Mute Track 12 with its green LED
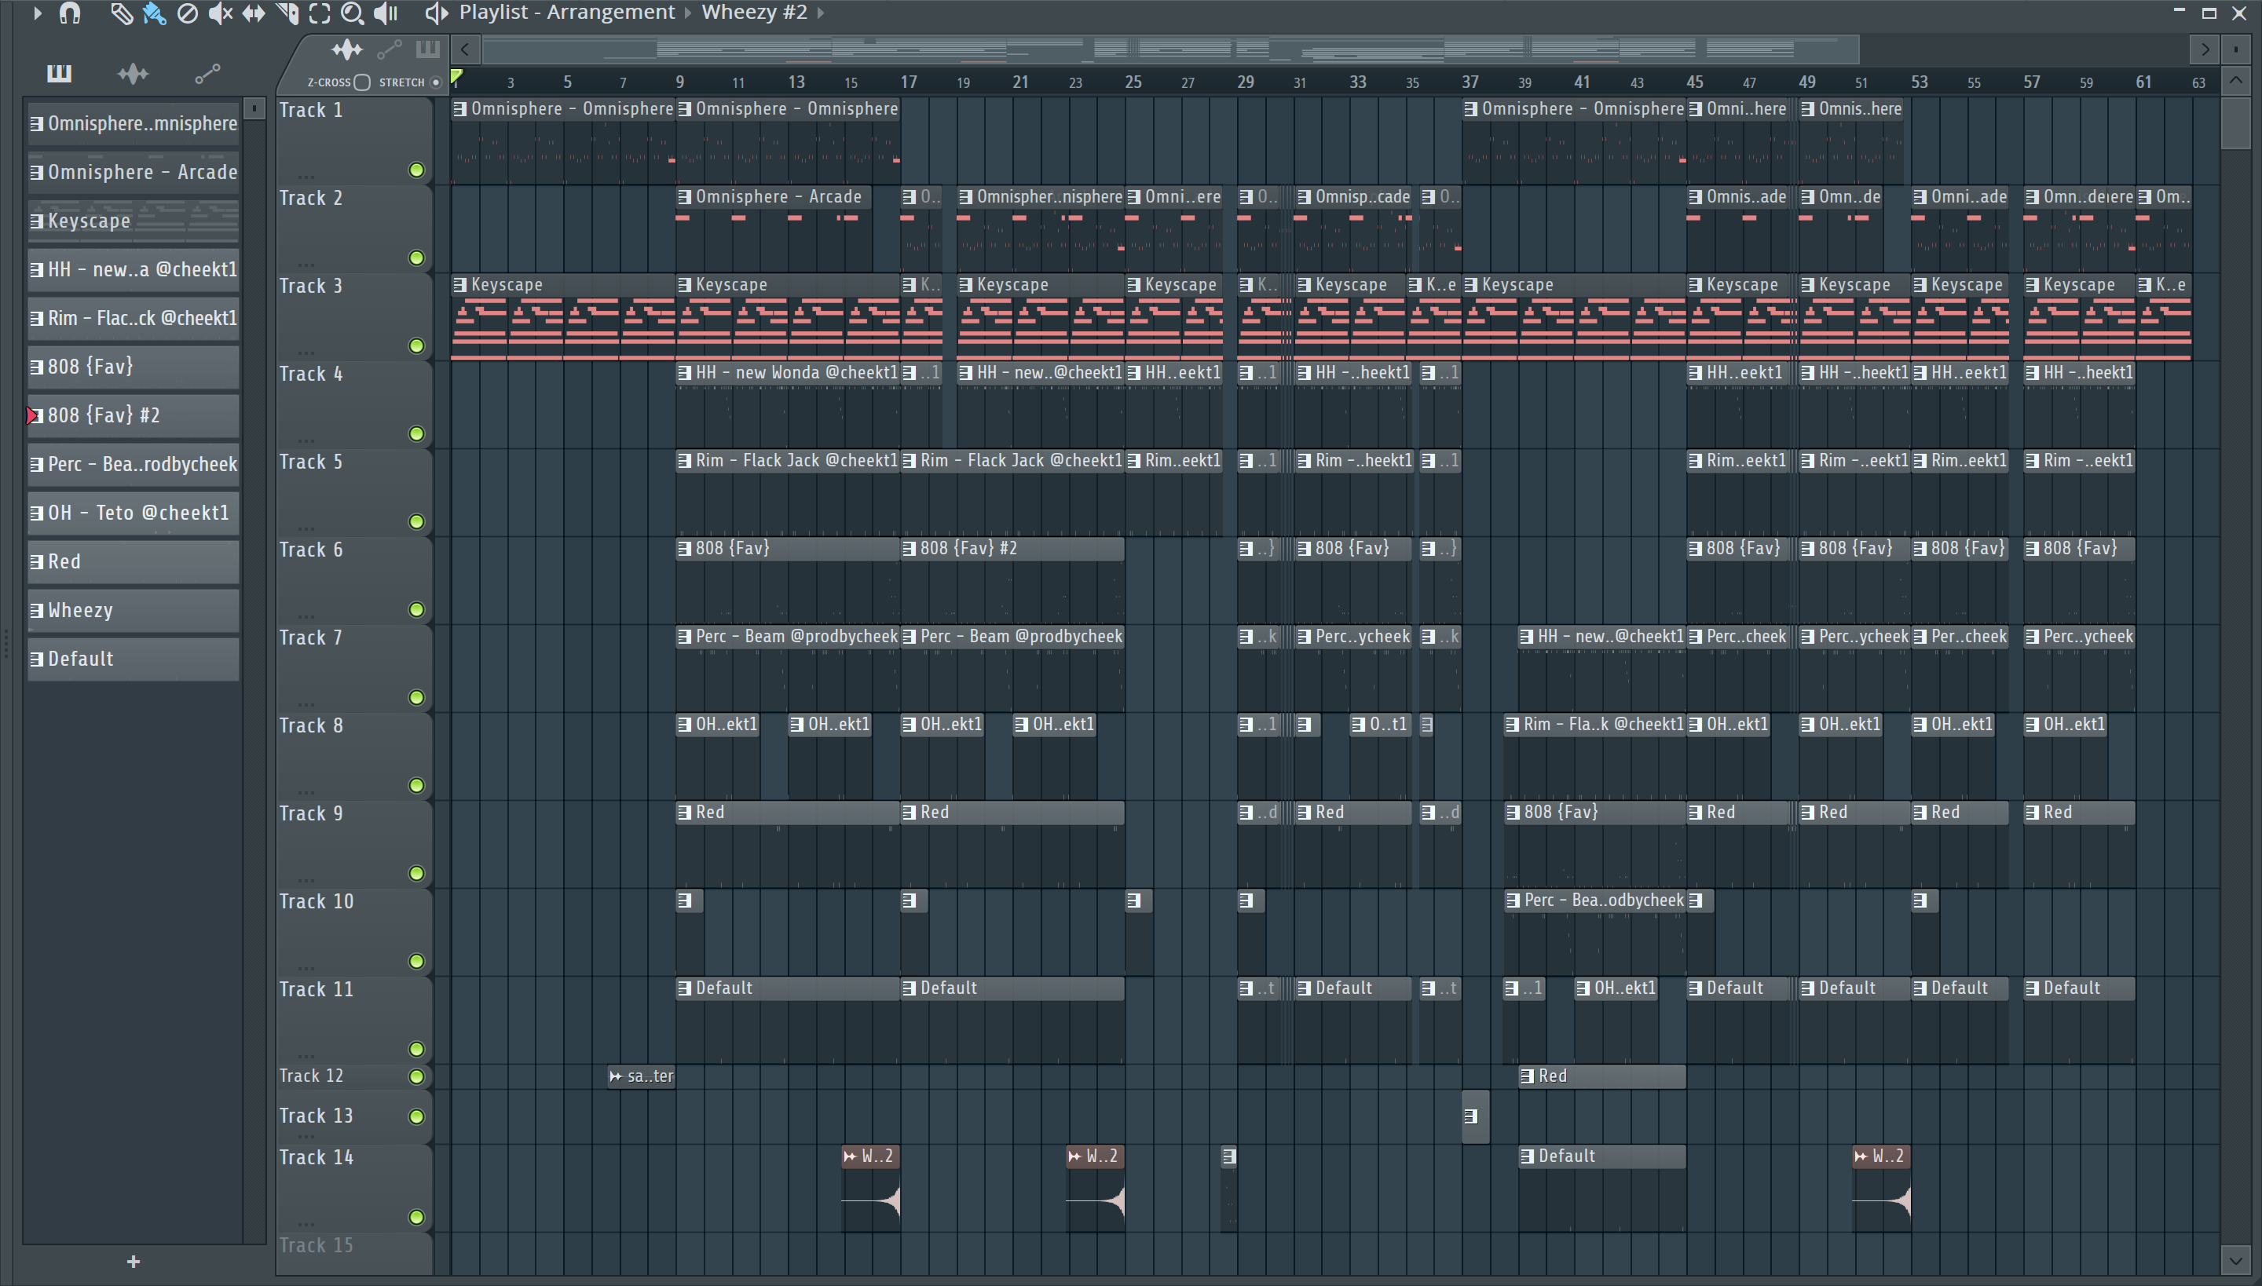2262x1286 pixels. coord(416,1076)
